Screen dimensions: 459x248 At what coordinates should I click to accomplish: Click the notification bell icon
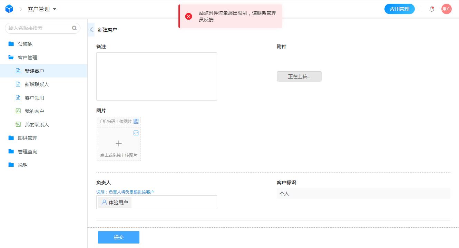[431, 9]
